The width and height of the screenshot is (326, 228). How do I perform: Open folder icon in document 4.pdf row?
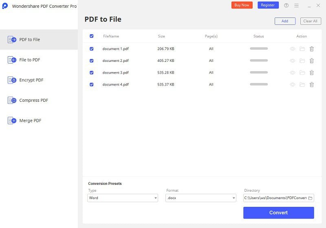tap(302, 85)
